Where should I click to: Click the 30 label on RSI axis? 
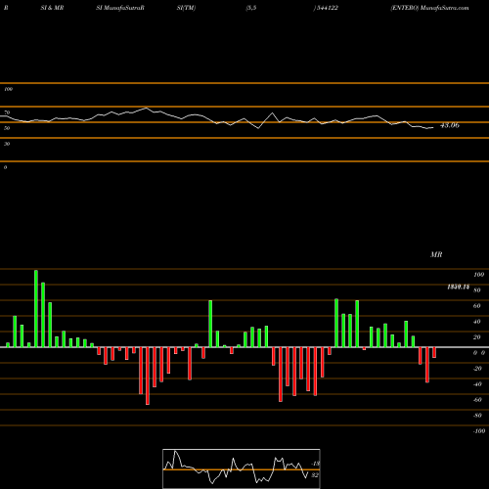click(7, 144)
